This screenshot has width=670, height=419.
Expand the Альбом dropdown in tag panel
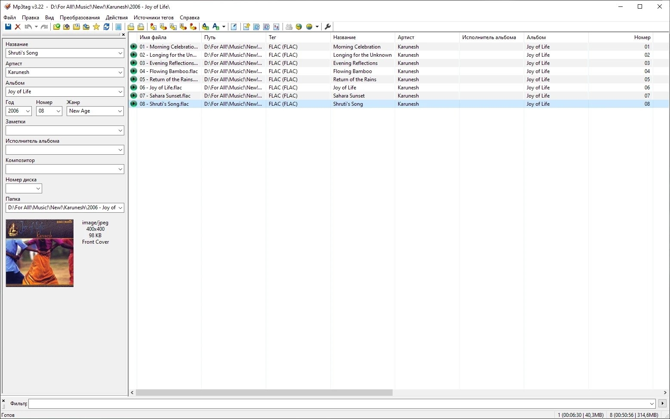120,92
